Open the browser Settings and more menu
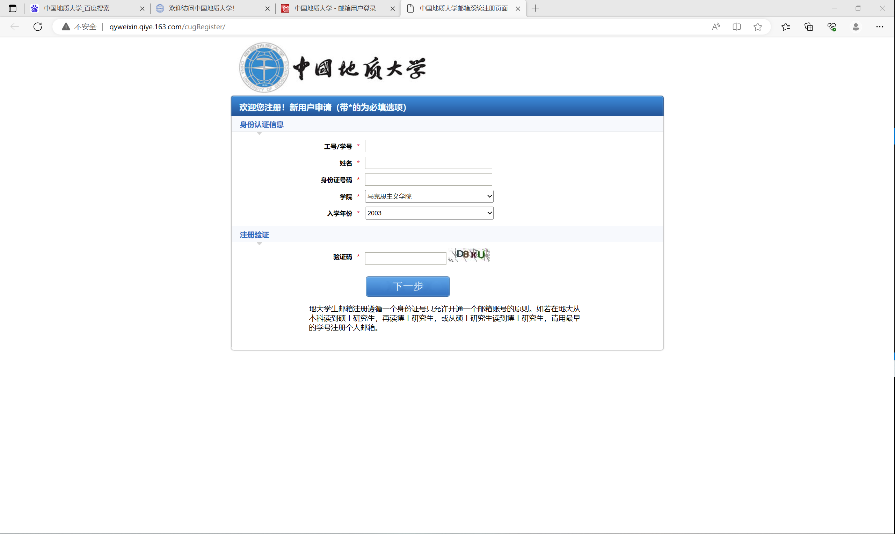 click(x=880, y=27)
